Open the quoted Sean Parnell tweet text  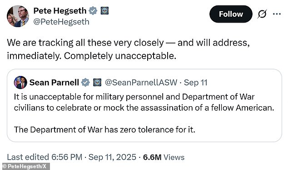pyautogui.click(x=144, y=113)
